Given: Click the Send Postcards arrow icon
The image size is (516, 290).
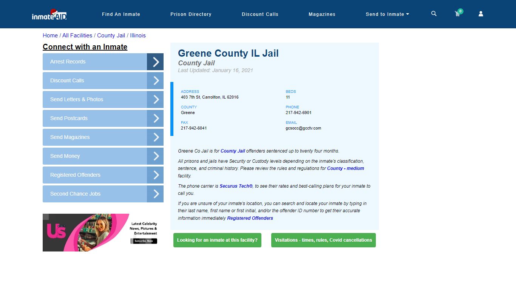Looking at the screenshot, I should (155, 118).
